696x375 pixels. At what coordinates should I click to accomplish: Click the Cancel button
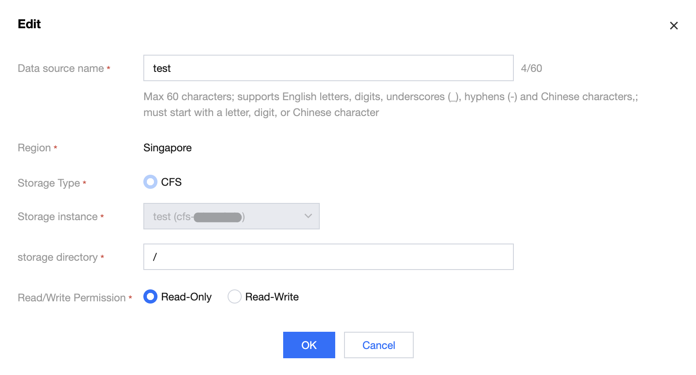point(378,345)
